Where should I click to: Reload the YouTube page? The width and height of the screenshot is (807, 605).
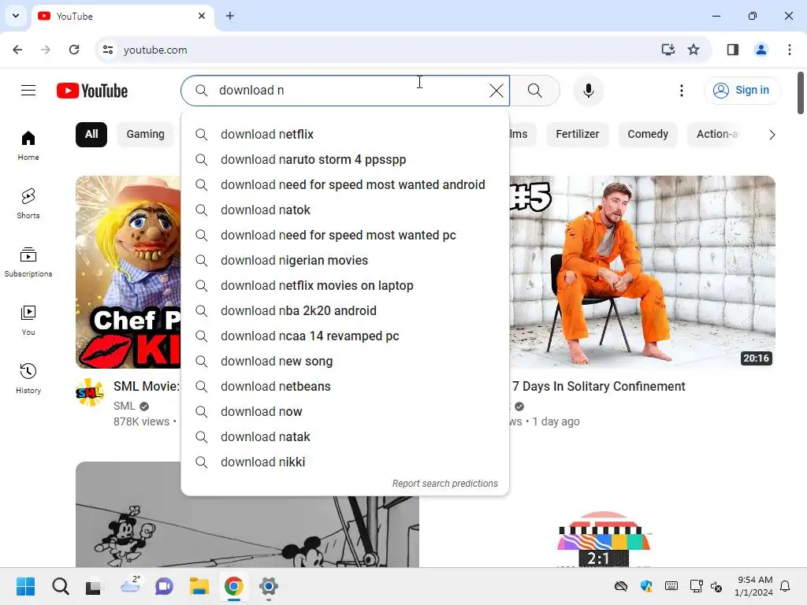74,50
